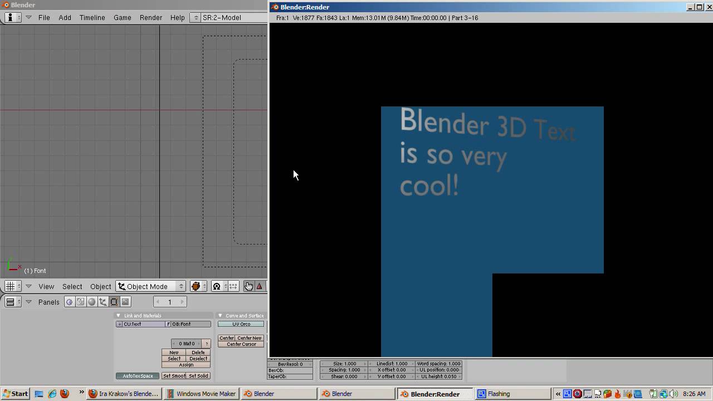Open the Help menu

pos(177,17)
